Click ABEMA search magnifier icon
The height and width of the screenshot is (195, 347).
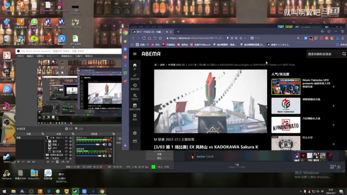coord(344,54)
